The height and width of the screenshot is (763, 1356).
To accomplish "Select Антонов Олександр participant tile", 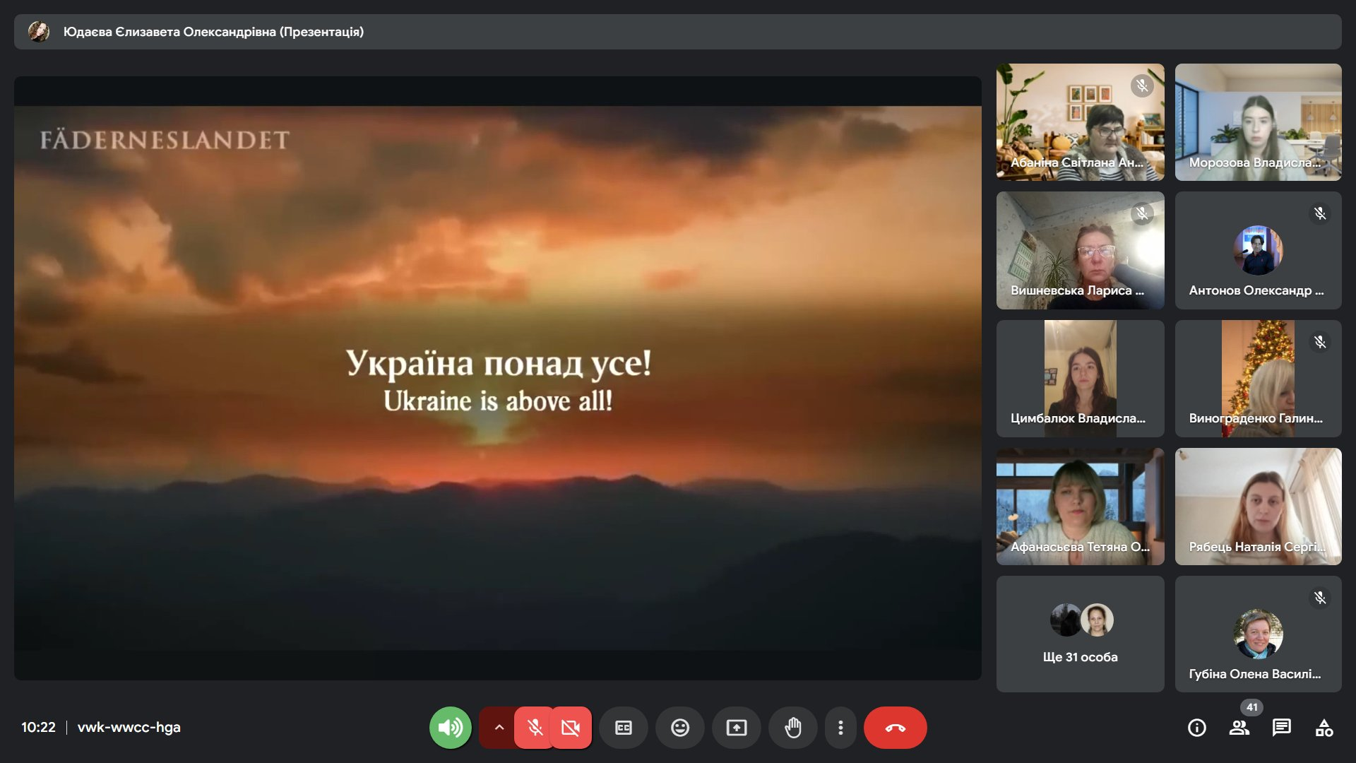I will [x=1258, y=250].
